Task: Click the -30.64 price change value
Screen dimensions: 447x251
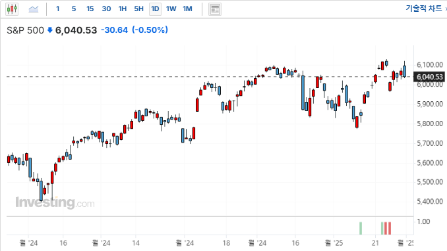Action: [115, 30]
